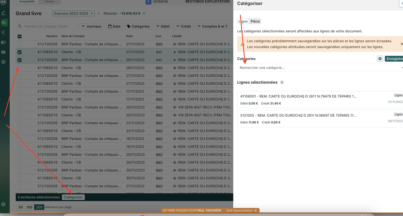Open the Catégories filter
The width and height of the screenshot is (403, 216).
[139, 27]
